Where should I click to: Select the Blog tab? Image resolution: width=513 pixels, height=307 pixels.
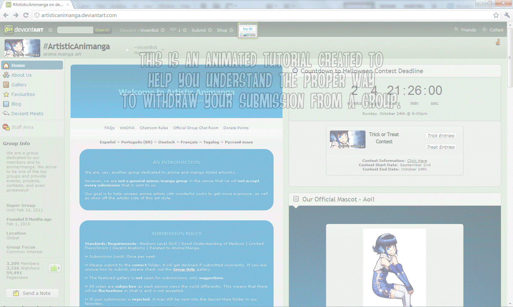tap(16, 104)
